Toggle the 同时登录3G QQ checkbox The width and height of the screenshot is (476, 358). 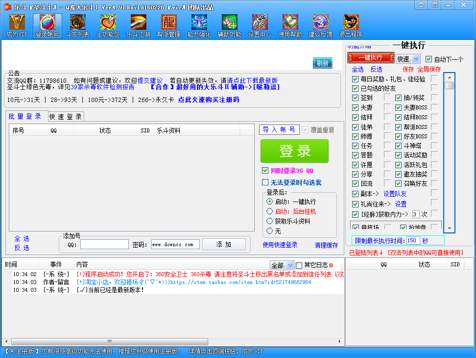point(265,171)
